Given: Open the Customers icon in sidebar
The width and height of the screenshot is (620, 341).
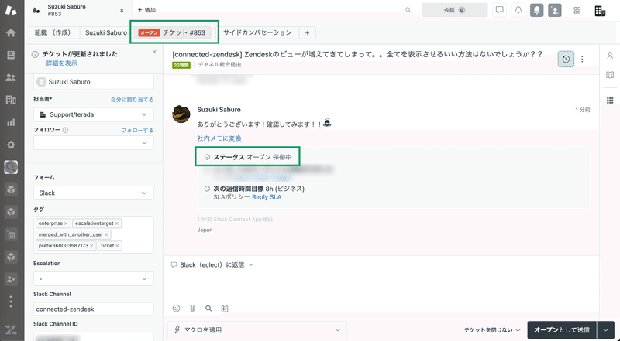Looking at the screenshot, I should click(11, 77).
